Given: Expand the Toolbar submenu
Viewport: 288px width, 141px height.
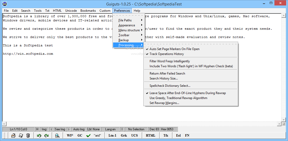Looking at the screenshot, I should (x=128, y=35).
